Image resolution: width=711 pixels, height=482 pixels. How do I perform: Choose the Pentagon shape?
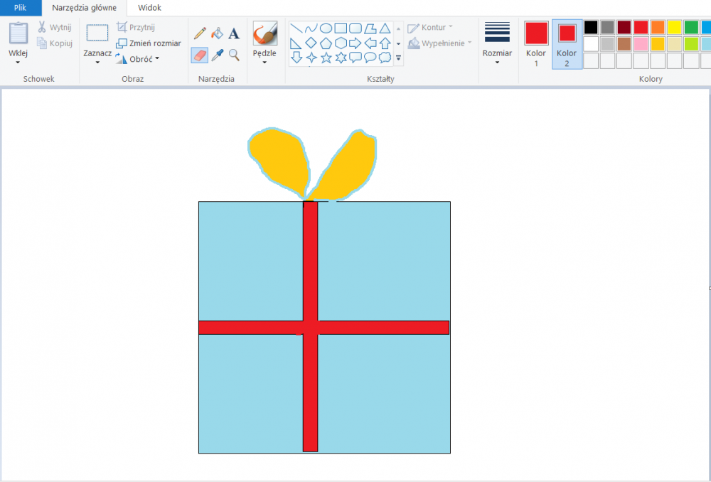click(x=326, y=43)
